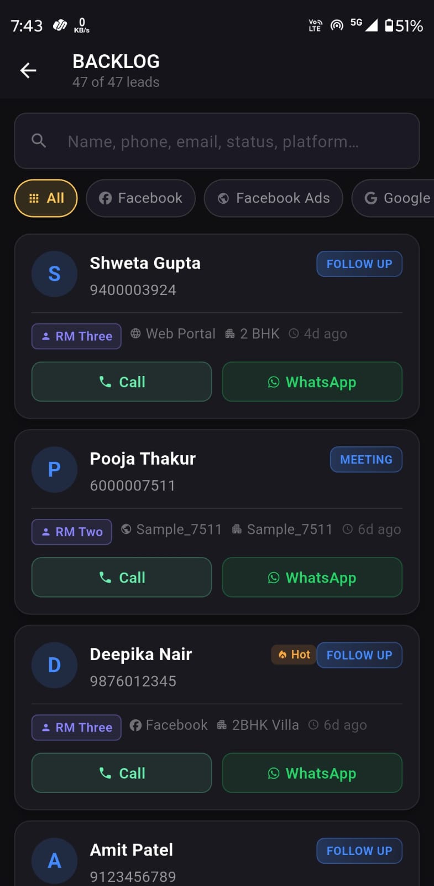
Task: Filter leads by Facebook Ads
Action: click(273, 198)
